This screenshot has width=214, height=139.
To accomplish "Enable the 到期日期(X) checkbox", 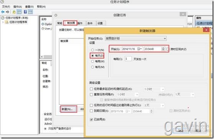I will point(91,111).
